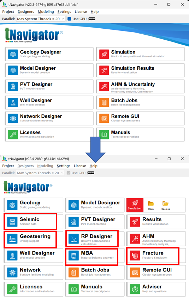Expand Max System Threads dropdown in trial window
The width and height of the screenshot is (189, 298).
[x=41, y=19]
